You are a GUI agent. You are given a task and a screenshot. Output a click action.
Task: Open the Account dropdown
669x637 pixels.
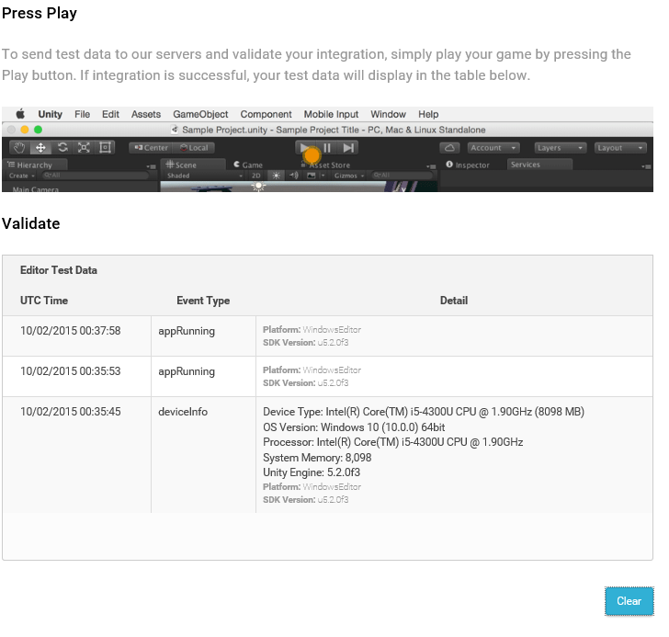(493, 148)
